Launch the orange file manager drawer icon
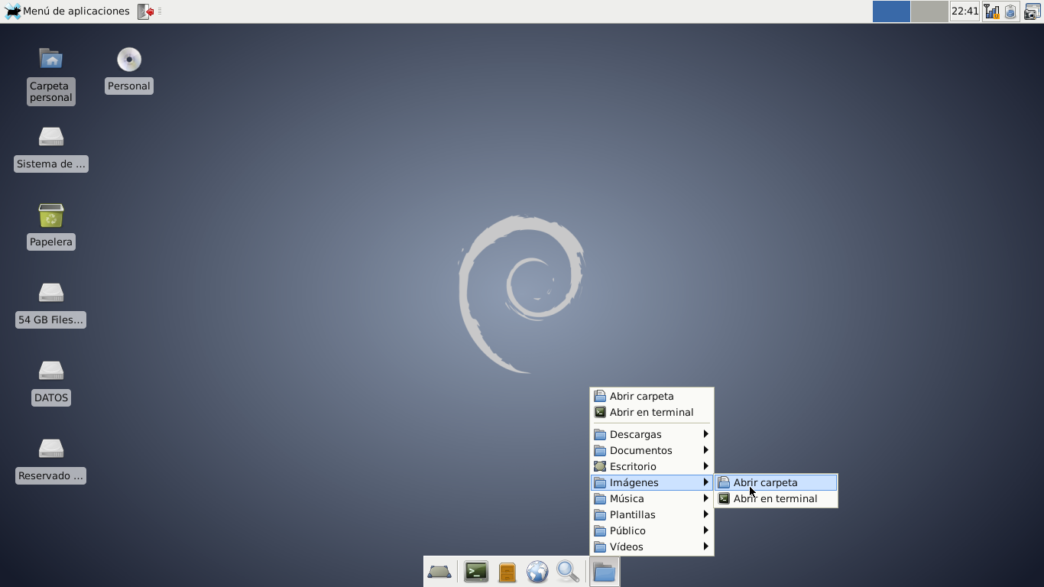 [506, 571]
